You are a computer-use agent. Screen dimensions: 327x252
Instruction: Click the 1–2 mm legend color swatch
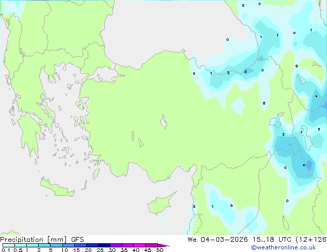32,245
